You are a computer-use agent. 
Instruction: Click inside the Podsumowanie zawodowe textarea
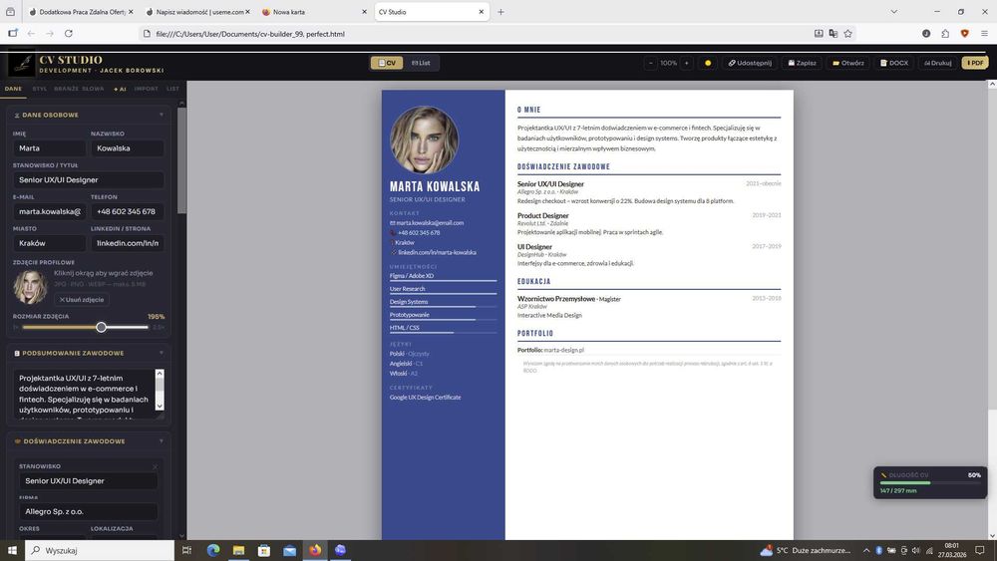84,394
